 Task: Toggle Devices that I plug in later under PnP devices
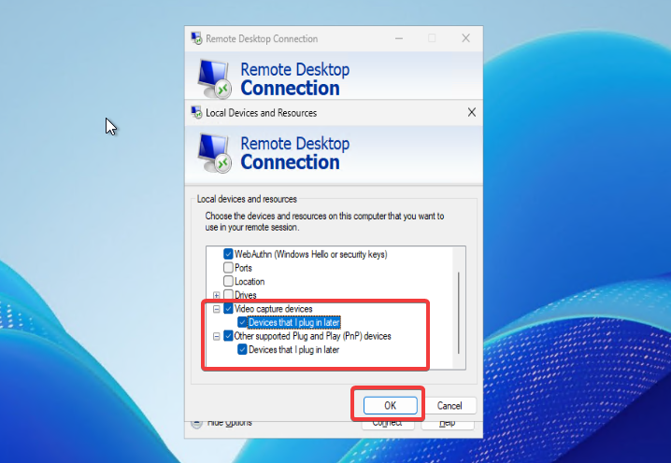[x=242, y=349]
